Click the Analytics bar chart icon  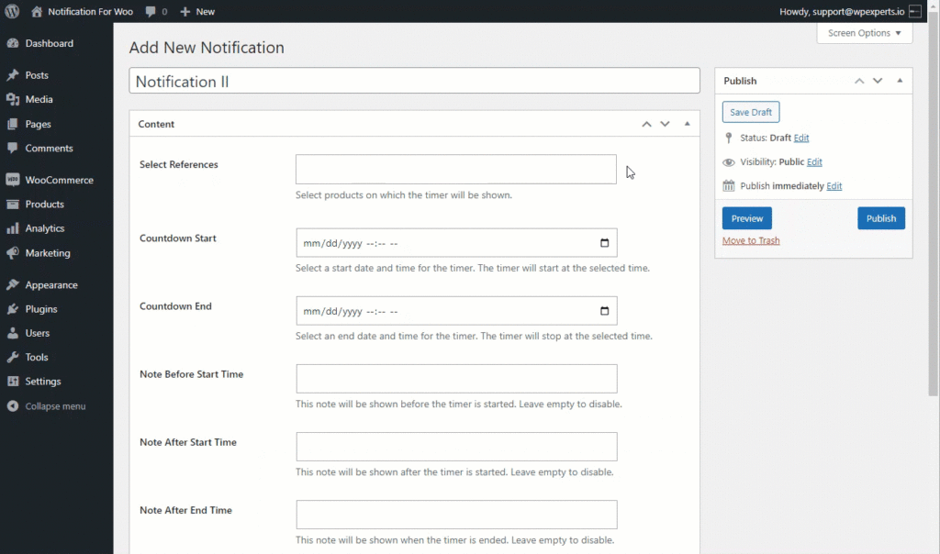coord(13,228)
